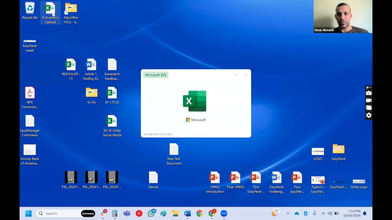Open the To Do folder
This screenshot has width=392, height=220.
[x=91, y=96]
